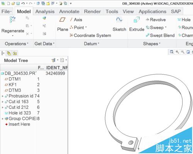The width and height of the screenshot is (193, 154).
Task: Click the Hole tool
Action: tap(184, 20)
